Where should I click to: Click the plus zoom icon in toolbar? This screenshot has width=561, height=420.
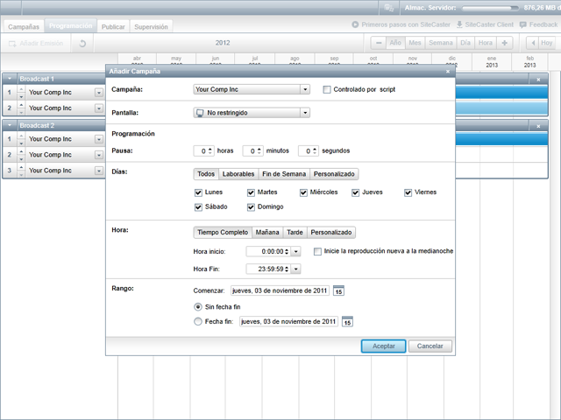click(504, 43)
